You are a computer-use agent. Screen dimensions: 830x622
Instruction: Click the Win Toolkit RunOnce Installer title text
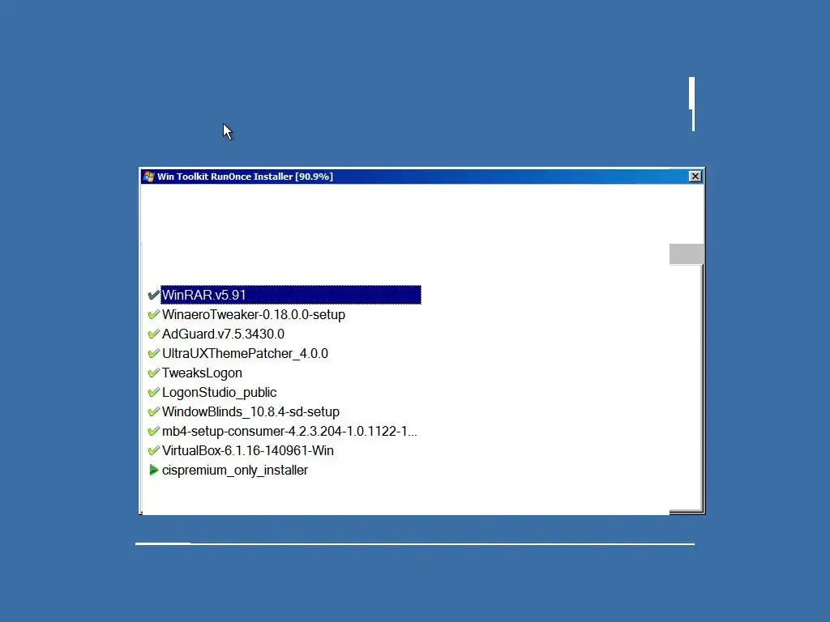(x=245, y=177)
